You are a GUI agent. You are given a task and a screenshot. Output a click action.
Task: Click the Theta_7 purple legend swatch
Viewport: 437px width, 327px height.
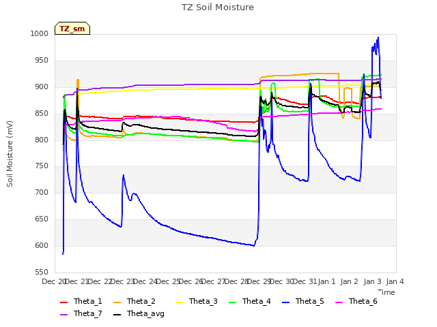click(64, 315)
